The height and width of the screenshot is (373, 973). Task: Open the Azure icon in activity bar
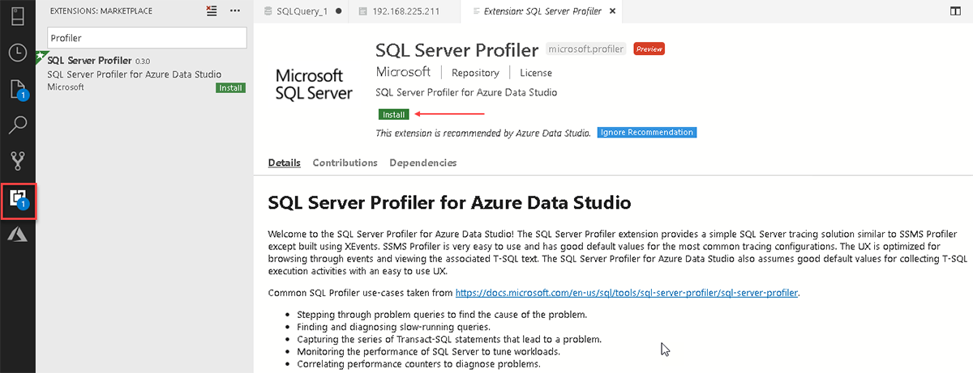pos(17,235)
